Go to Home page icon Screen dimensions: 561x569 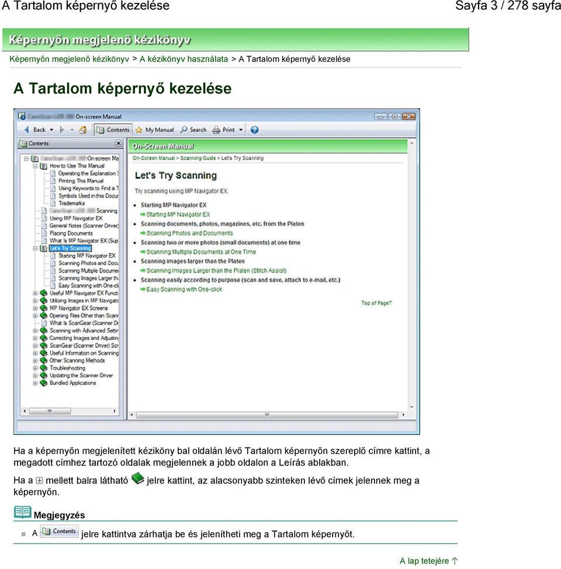(x=83, y=130)
